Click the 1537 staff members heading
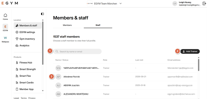Image resolution: width=207 pixels, height=99 pixels. pyautogui.click(x=66, y=37)
